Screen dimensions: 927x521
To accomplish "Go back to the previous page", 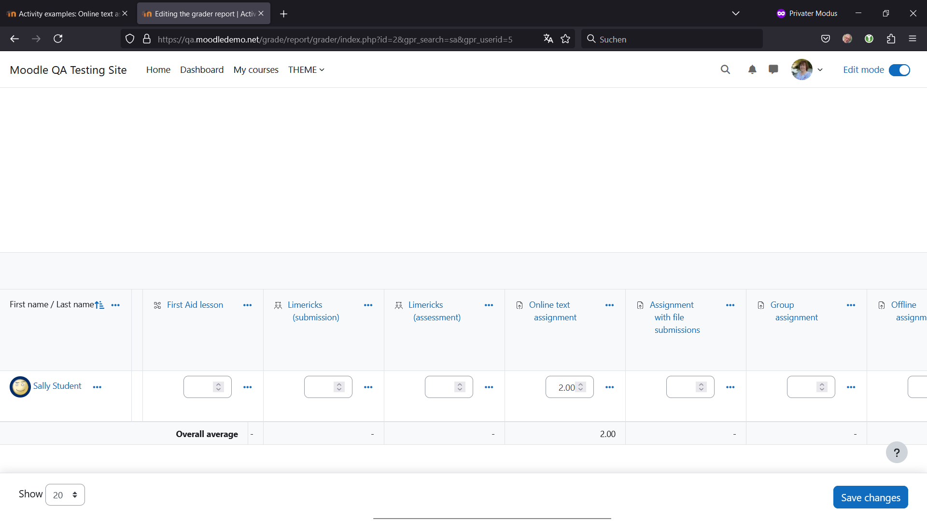I will point(14,39).
